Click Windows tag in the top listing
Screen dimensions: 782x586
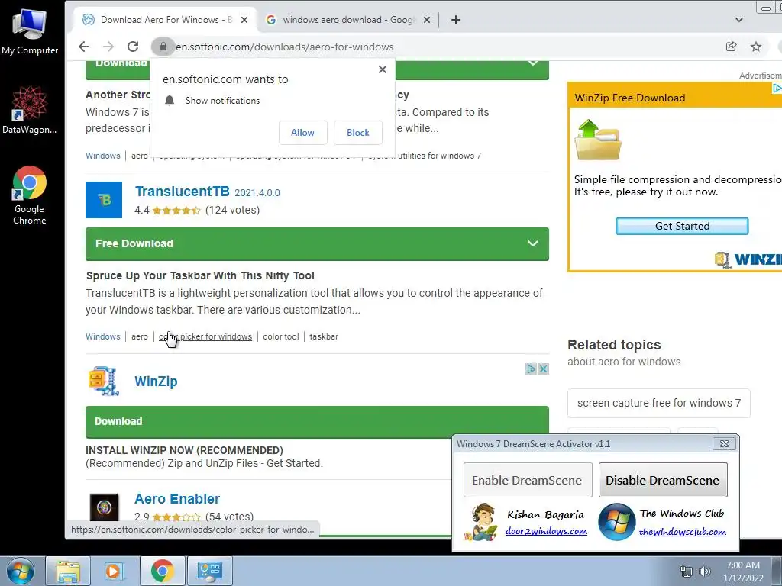(x=103, y=156)
